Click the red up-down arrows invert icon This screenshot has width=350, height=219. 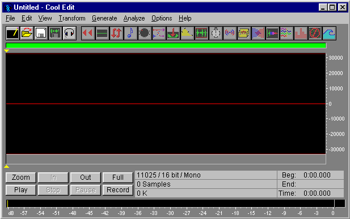click(x=116, y=34)
